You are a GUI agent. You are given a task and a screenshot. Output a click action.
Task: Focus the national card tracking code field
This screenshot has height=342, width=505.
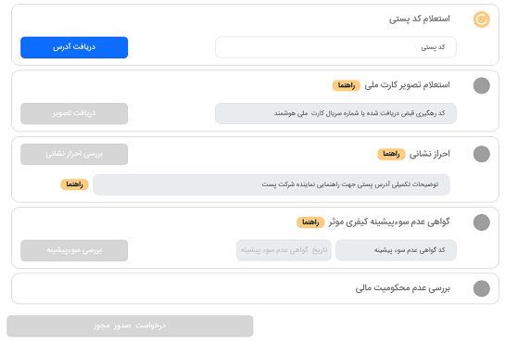tap(335, 113)
